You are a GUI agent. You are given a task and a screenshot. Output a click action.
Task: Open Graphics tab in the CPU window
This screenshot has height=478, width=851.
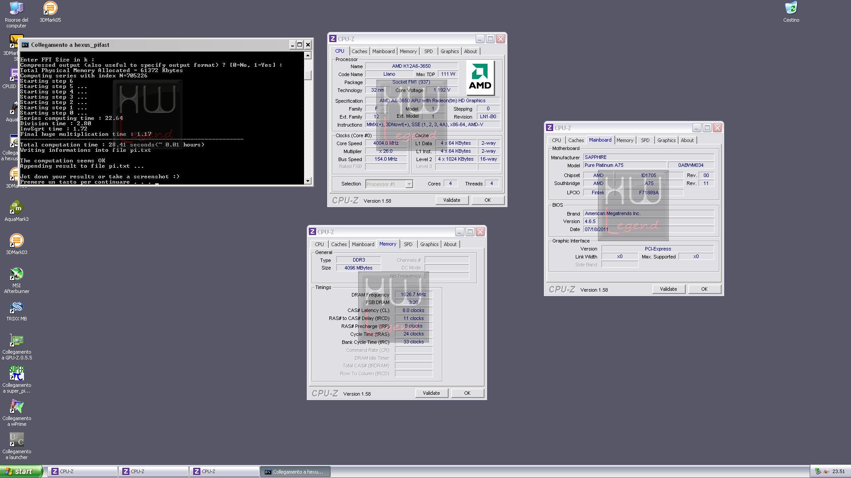(x=449, y=51)
